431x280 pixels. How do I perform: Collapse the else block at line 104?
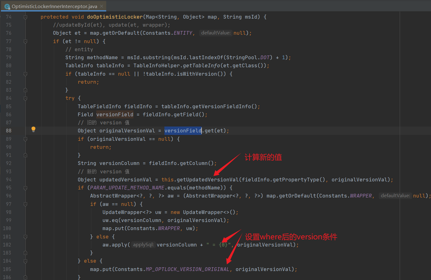click(x=25, y=261)
